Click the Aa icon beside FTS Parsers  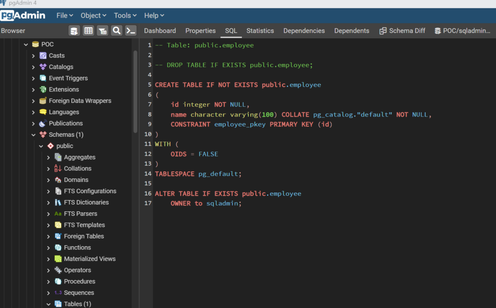point(59,213)
